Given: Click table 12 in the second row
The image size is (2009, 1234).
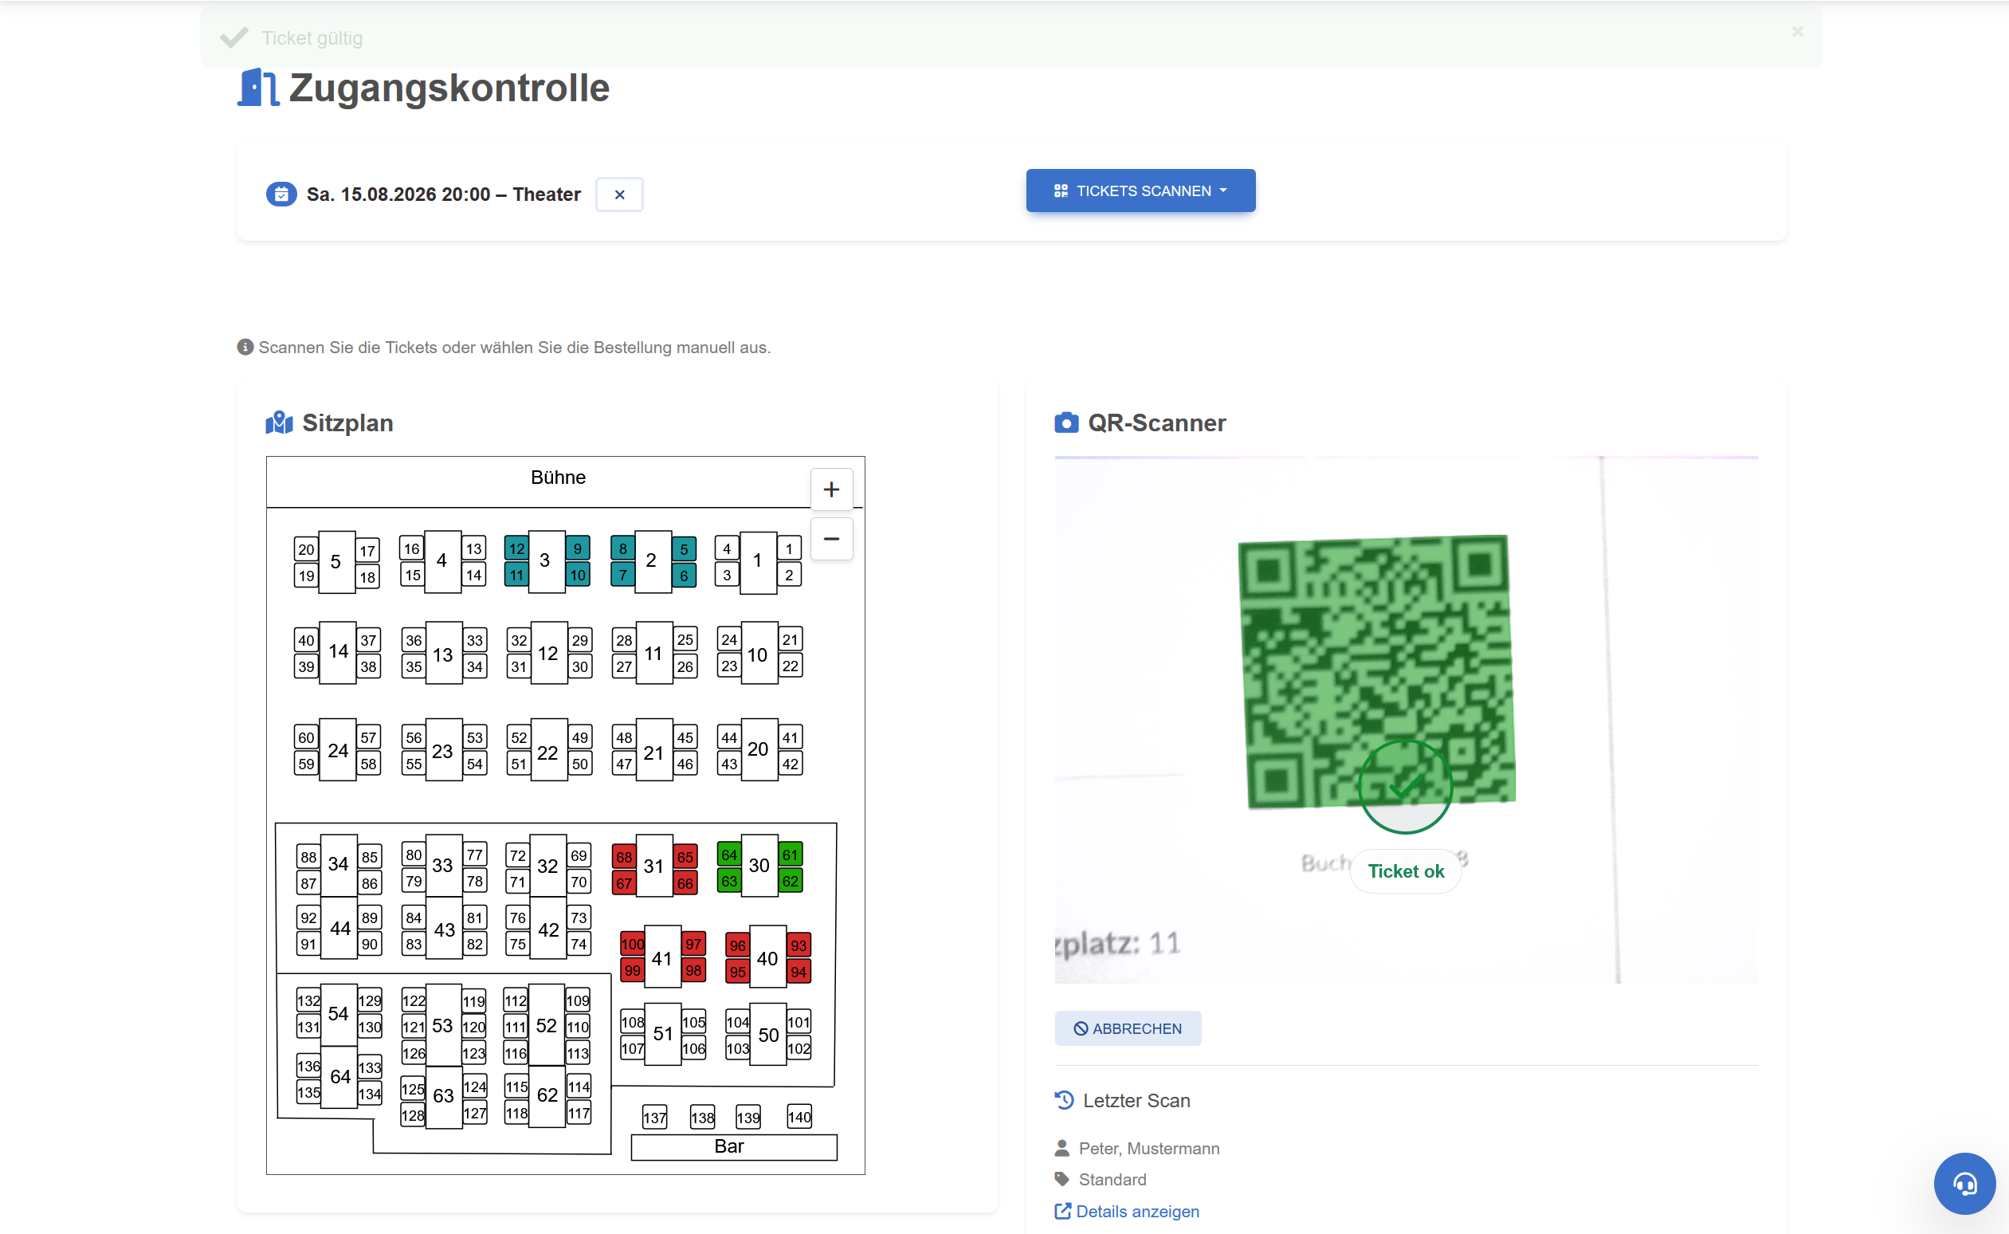Looking at the screenshot, I should (549, 653).
